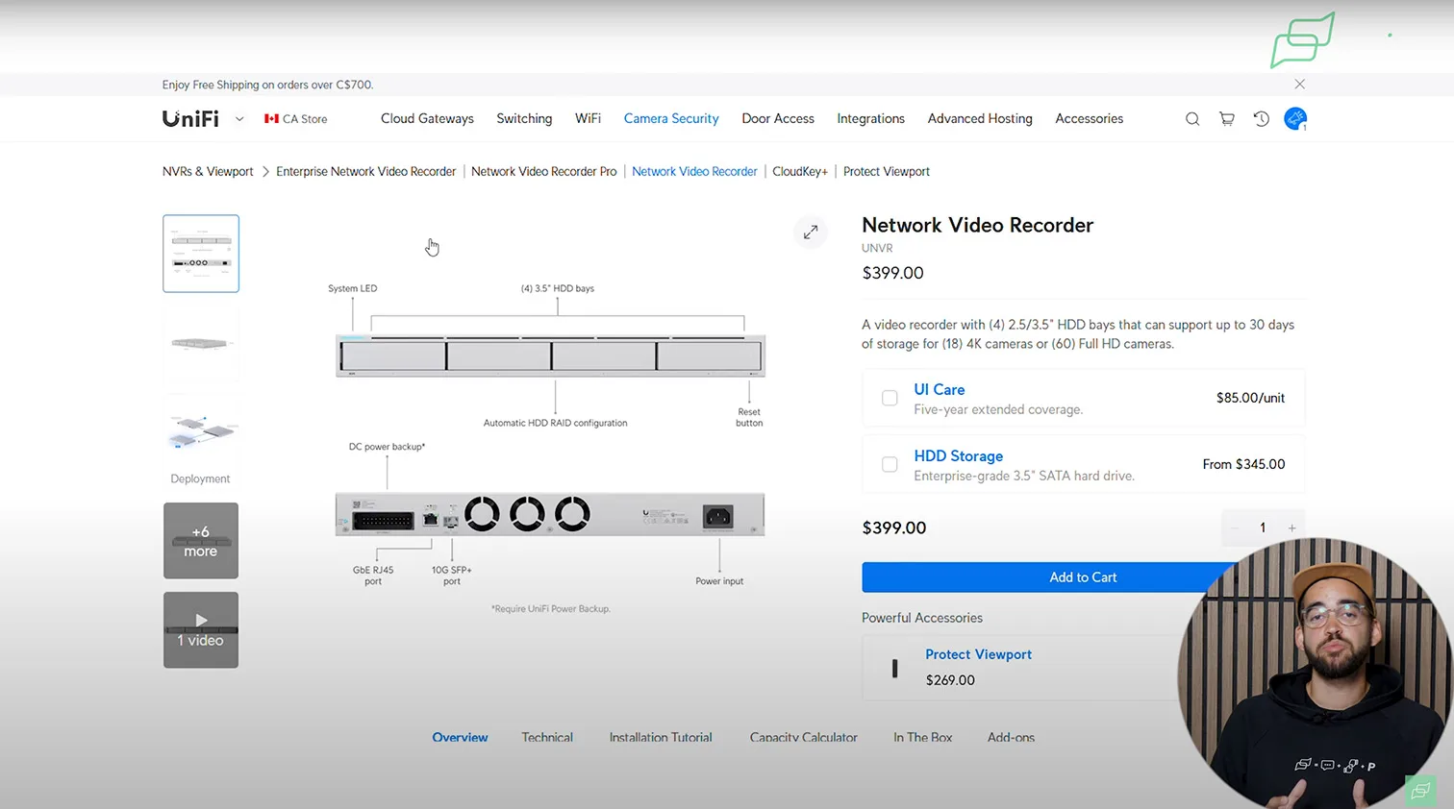Open the WiFi menu
This screenshot has height=809, width=1454.
click(588, 119)
